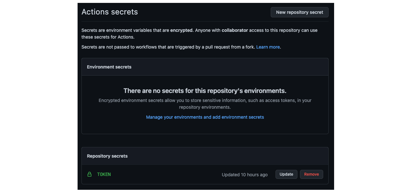412x193 pixels.
Task: Open the Learn more link
Action: click(268, 47)
